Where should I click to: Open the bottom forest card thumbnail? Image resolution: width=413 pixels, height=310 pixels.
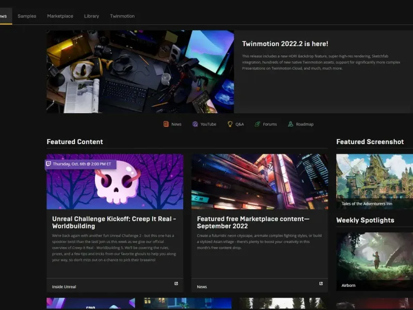pos(283,303)
